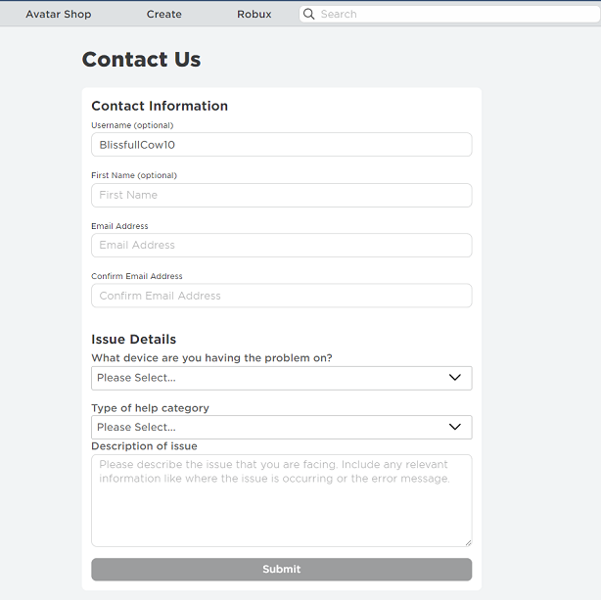
Task: Click the Email Address input field
Action: pos(282,246)
